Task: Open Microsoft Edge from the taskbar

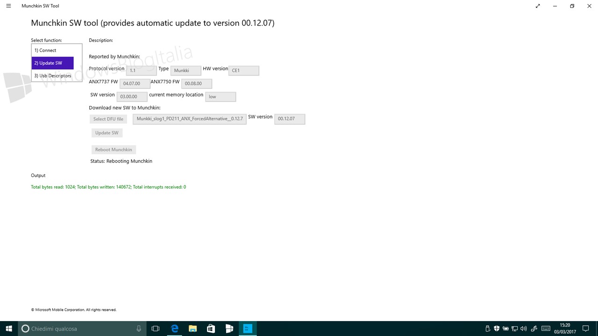Action: click(174, 329)
